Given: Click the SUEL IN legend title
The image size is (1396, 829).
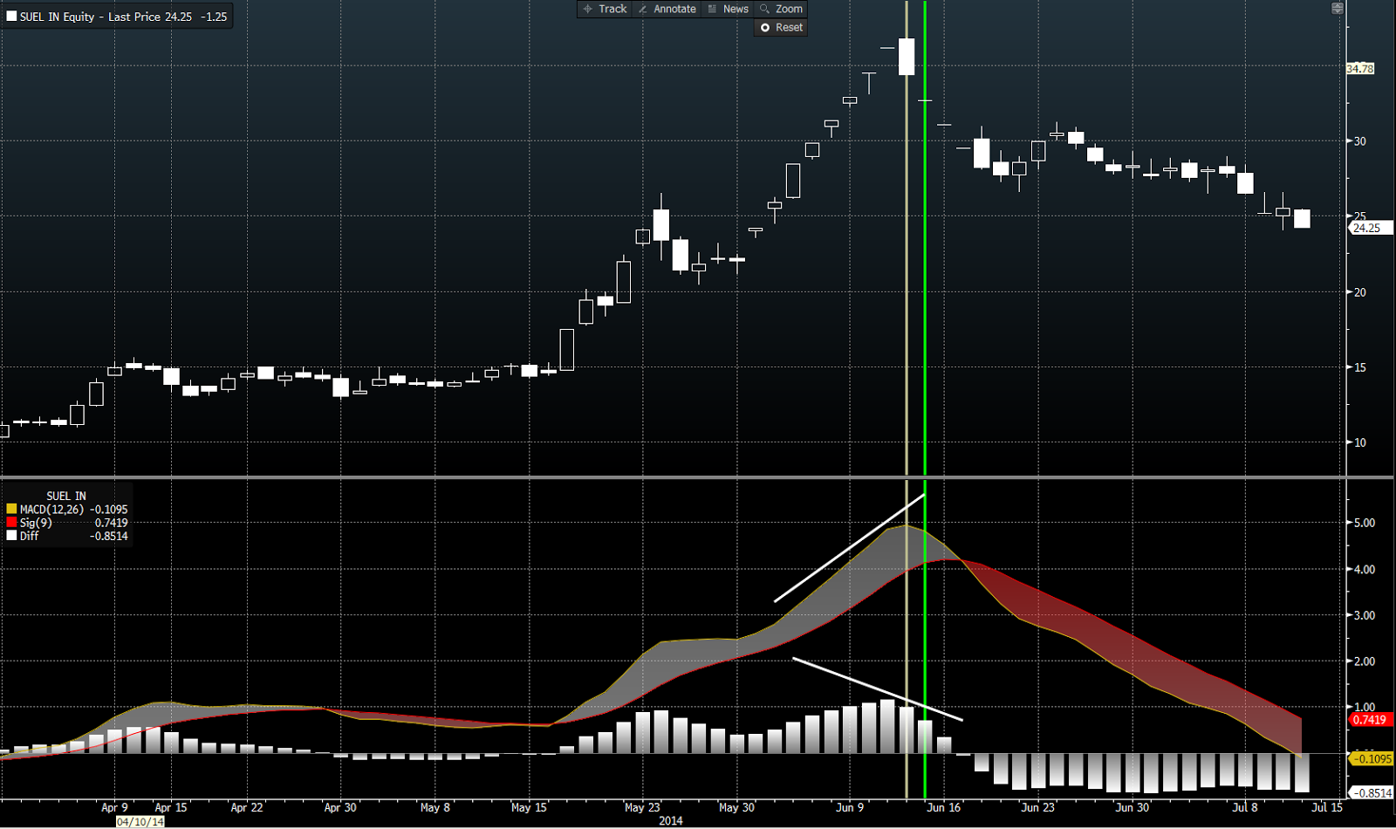Looking at the screenshot, I should pos(66,496).
